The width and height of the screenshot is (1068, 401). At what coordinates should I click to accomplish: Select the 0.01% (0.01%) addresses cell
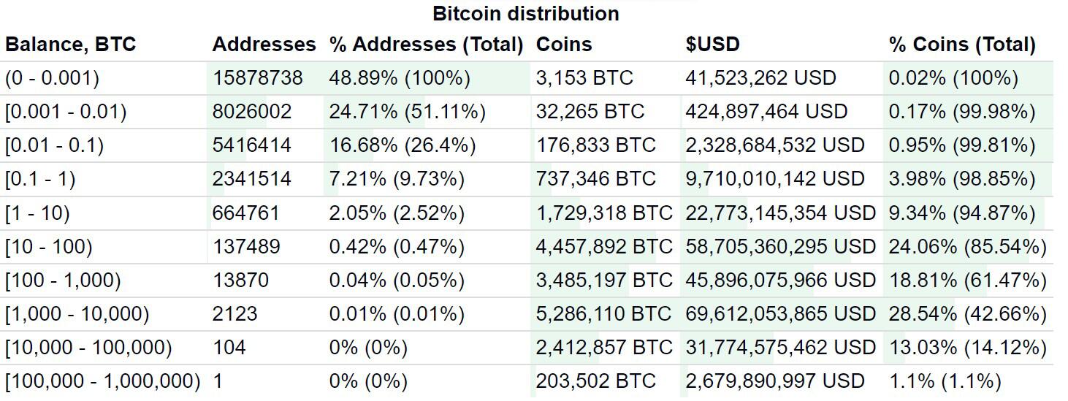(397, 314)
